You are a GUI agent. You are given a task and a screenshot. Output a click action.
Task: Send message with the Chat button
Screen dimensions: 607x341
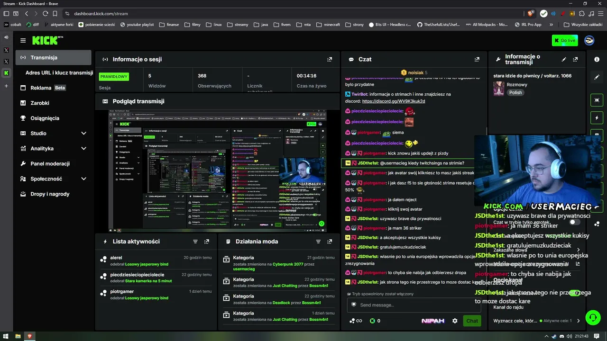[x=472, y=321]
